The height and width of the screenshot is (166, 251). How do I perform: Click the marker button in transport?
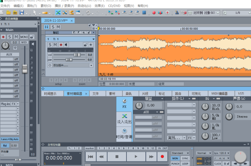click(x=90, y=148)
